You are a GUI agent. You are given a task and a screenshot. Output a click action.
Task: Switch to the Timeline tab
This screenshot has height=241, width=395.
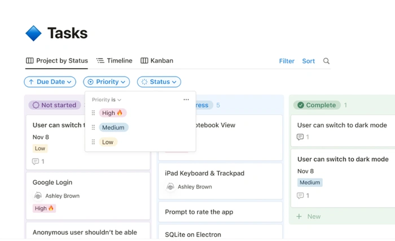115,61
